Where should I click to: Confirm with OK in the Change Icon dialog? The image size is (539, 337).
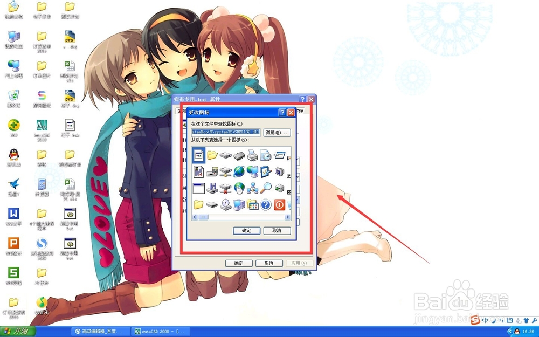click(246, 231)
